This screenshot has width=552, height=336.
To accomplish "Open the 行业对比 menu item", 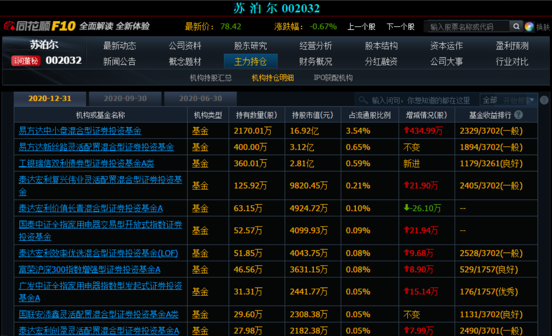I will pos(512,62).
